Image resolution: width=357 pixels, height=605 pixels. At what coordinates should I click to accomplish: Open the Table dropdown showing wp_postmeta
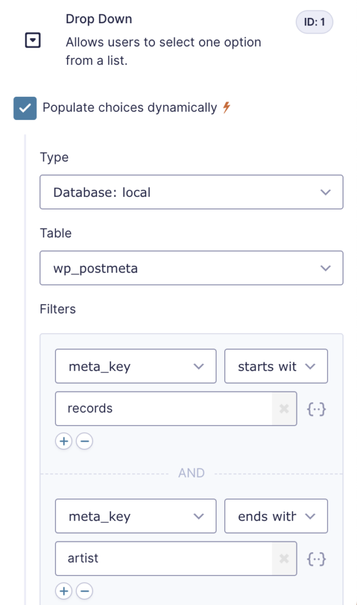coord(191,267)
